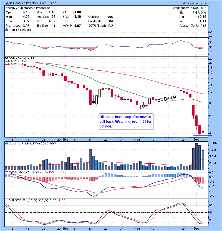Click the GDP (Daily) 4.11 chart label
This screenshot has height=231, width=222.
pos(21,58)
